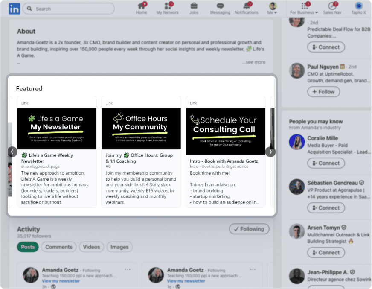Open Arsen Tomyn's profile photo

[297, 231]
